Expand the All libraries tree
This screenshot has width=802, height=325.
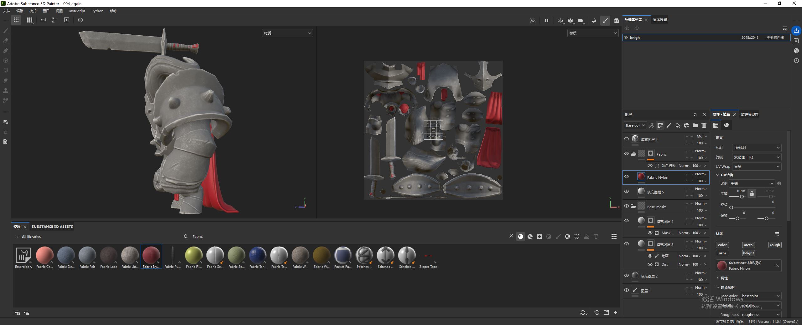(17, 237)
